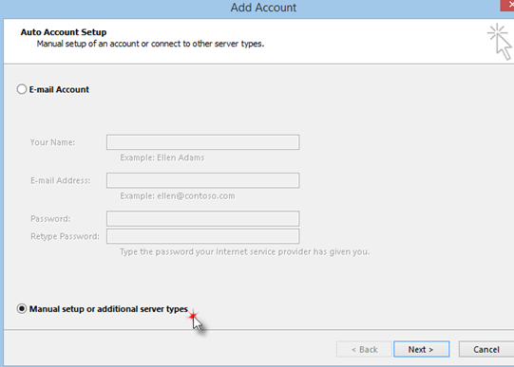Select the E-mail Account radio button
514x367 pixels.
point(22,89)
